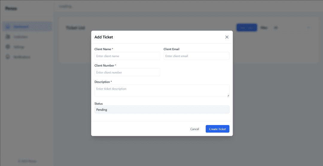Open the Notifications menu item label
Image resolution: width=323 pixels, height=166 pixels.
tap(22, 57)
